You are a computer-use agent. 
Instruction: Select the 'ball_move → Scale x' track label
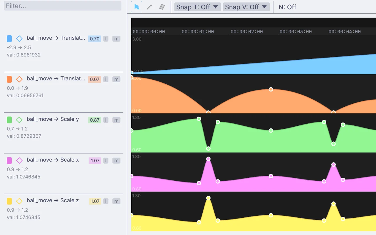53,160
